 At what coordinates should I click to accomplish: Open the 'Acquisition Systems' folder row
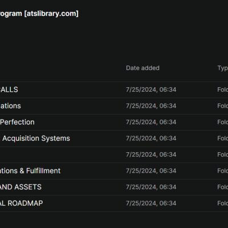[x=114, y=139]
